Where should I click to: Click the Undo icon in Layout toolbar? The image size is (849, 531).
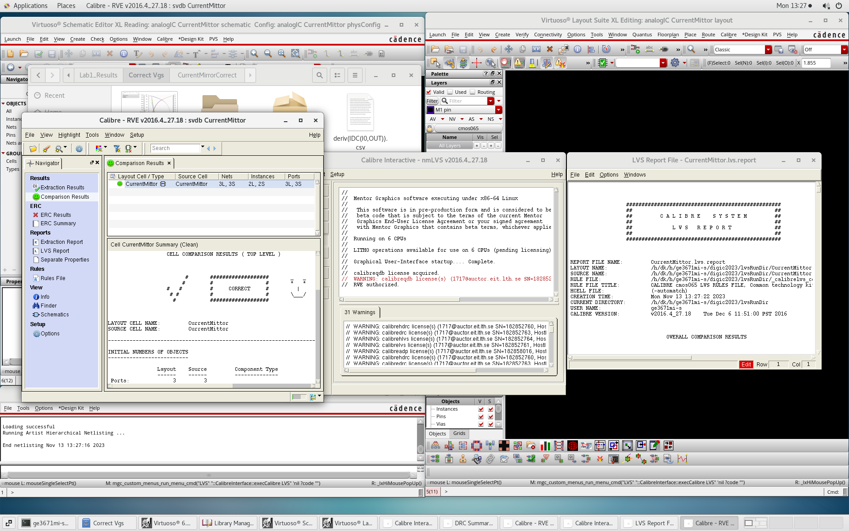pos(480,50)
